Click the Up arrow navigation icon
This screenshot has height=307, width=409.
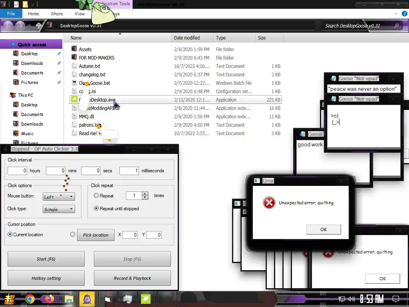tap(39, 26)
